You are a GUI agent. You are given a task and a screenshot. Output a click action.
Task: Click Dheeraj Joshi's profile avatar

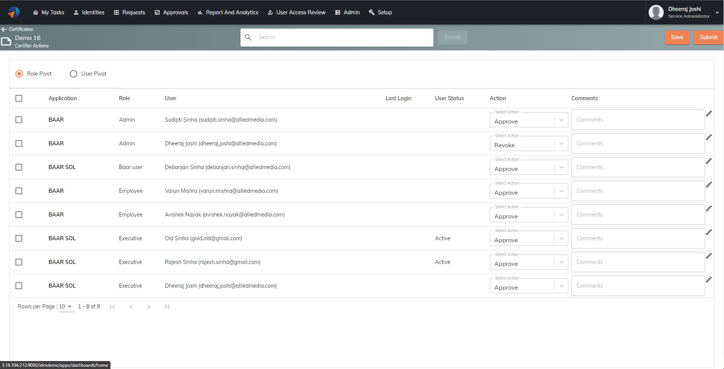pyautogui.click(x=656, y=12)
